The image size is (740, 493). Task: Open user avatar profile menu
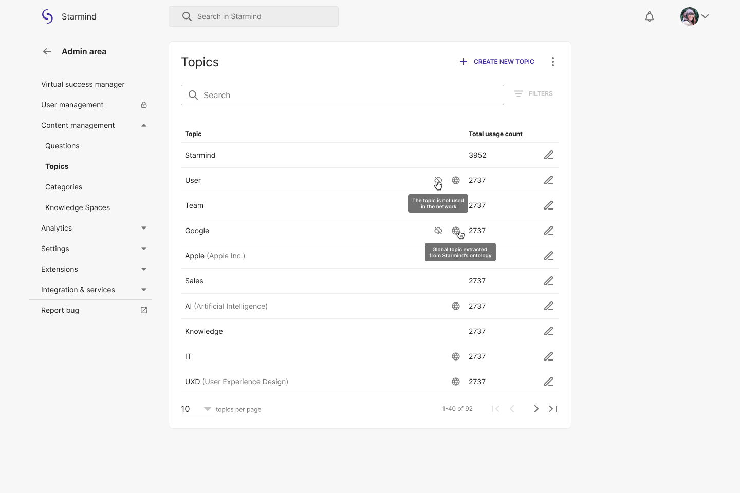point(689,16)
